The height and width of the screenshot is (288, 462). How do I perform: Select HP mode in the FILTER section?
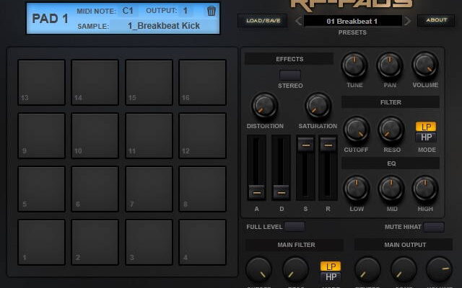(x=426, y=137)
